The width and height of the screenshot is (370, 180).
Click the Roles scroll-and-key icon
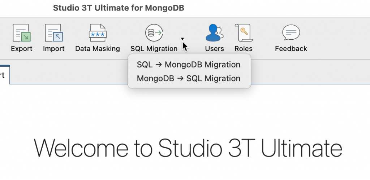243,33
